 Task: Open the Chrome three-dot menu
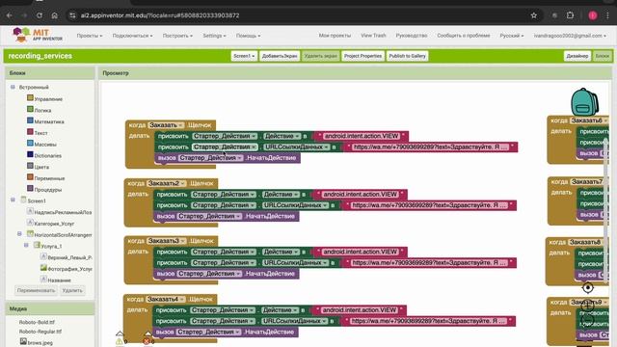[608, 15]
